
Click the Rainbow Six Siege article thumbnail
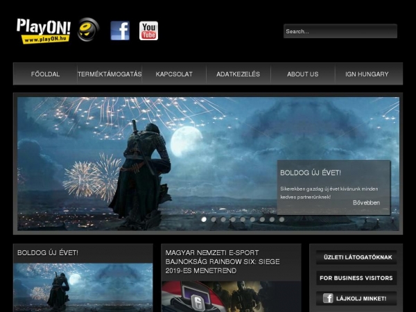(x=231, y=297)
